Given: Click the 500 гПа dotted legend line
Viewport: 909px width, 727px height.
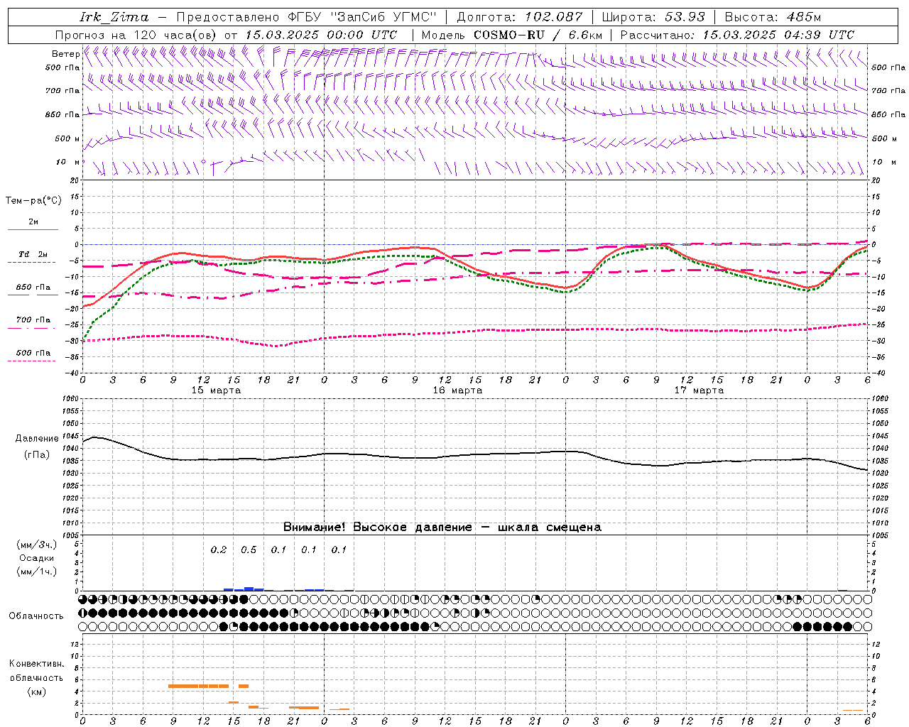Looking at the screenshot, I should coord(31,361).
